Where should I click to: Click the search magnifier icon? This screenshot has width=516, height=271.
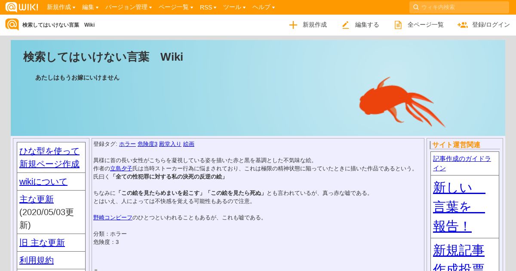point(416,7)
